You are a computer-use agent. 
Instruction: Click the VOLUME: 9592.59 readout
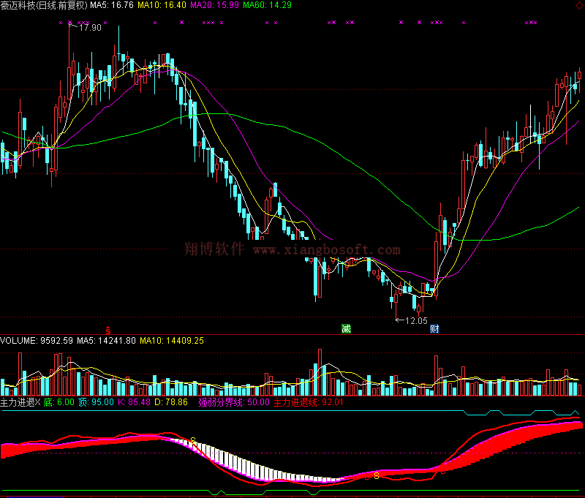(x=37, y=341)
